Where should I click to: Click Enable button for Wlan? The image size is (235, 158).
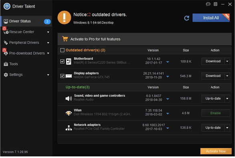coord(215,113)
